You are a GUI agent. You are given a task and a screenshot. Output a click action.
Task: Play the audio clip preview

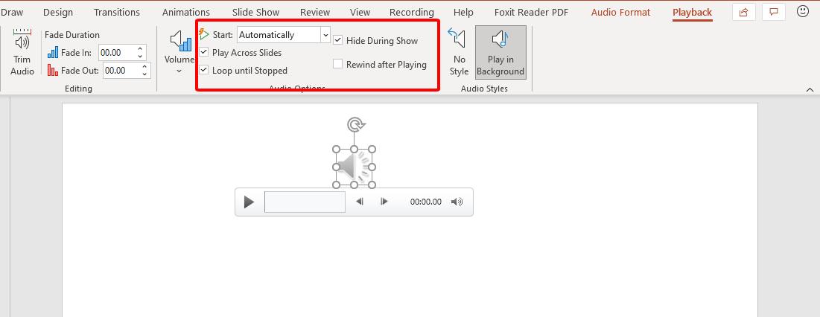coord(249,202)
